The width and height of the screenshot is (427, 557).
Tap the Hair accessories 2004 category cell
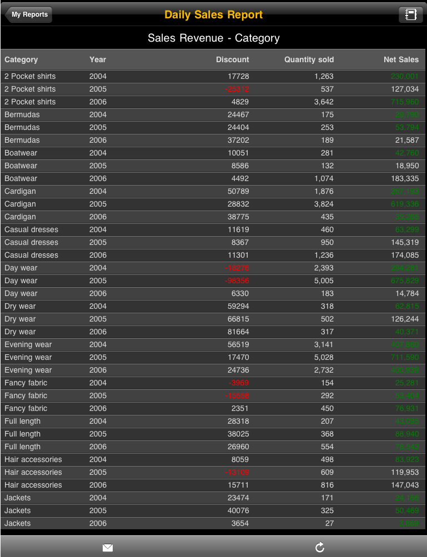coord(33,459)
